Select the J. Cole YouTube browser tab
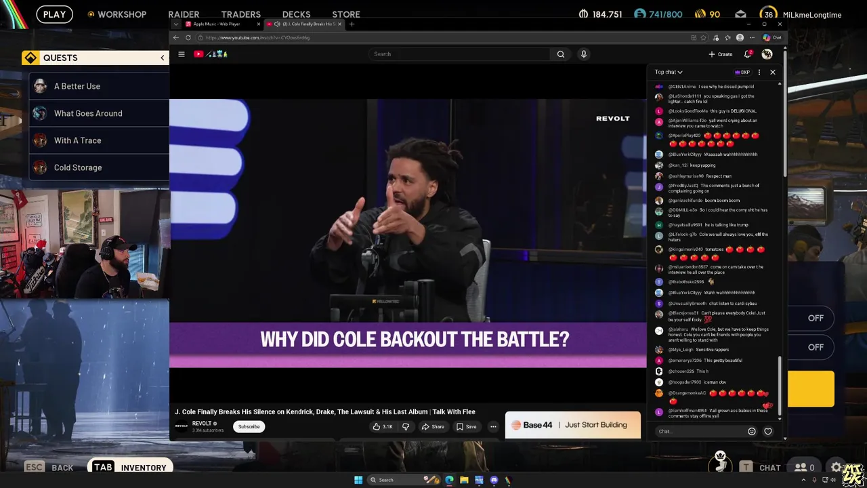This screenshot has width=867, height=488. pos(305,24)
